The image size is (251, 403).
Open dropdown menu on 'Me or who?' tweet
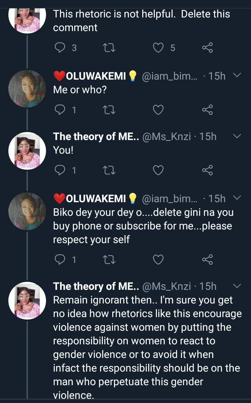coord(237,75)
